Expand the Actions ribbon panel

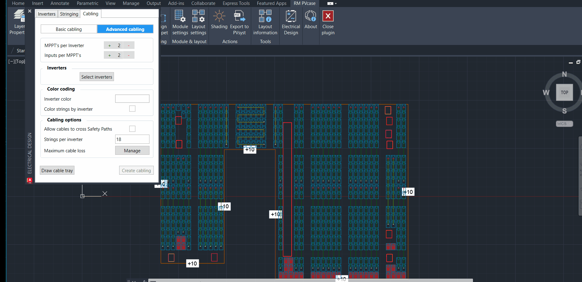pos(230,42)
